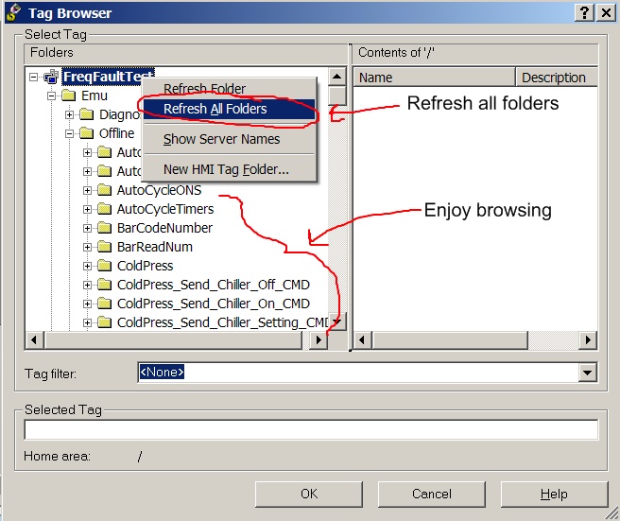Screen dimensions: 620x521
Task: Click the Emu folder icon
Action: tap(68, 96)
